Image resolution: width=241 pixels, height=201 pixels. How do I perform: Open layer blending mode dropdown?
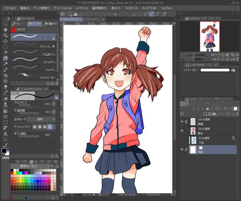(x=208, y=104)
